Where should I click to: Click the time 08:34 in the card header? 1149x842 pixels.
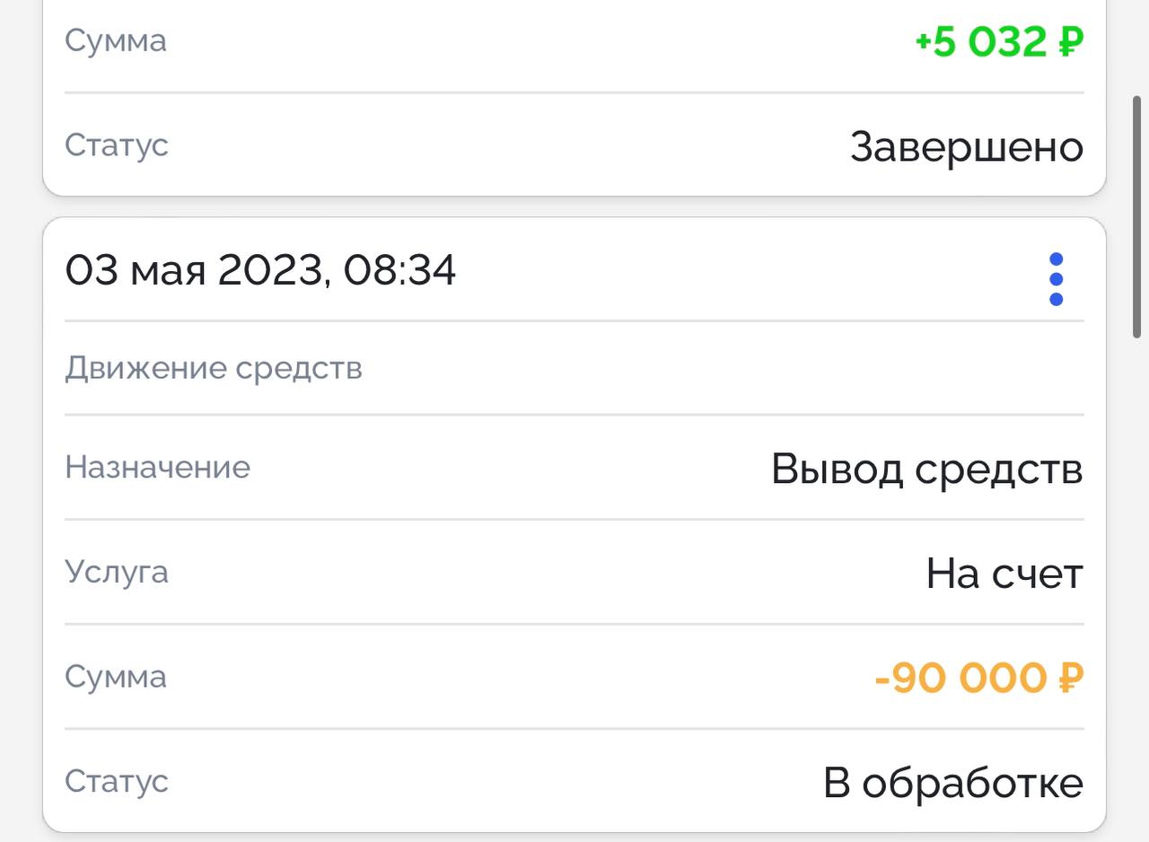click(399, 270)
